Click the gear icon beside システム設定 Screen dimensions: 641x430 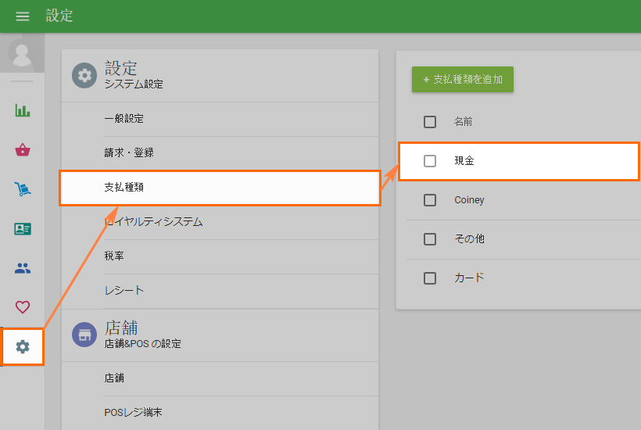84,75
